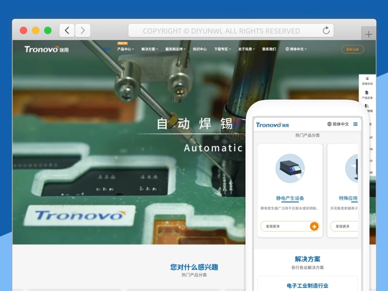Click the browser forward arrow button
The height and width of the screenshot is (291, 388).
82,30
